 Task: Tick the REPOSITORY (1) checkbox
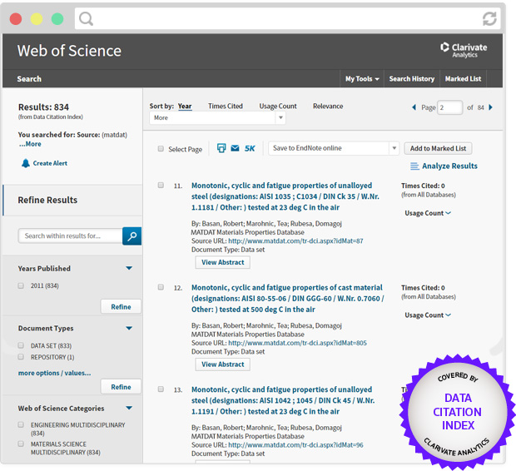pyautogui.click(x=21, y=357)
